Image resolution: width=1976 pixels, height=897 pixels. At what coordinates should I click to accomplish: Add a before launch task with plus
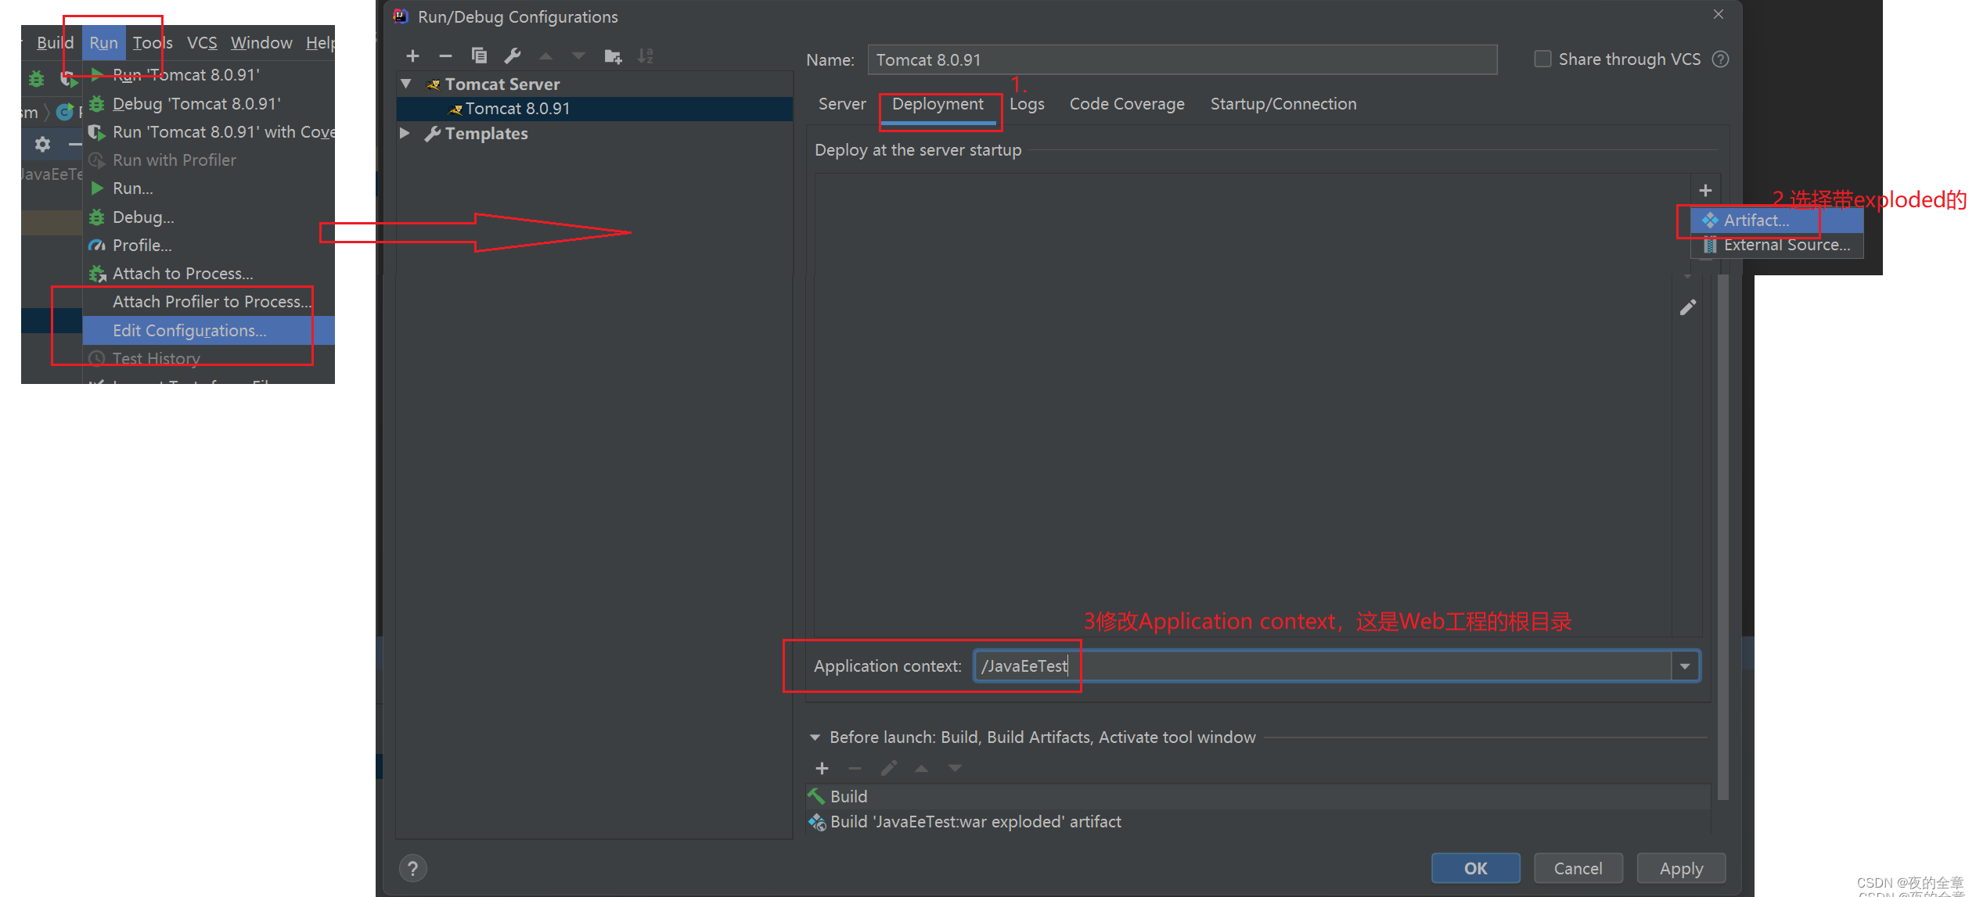tap(822, 769)
